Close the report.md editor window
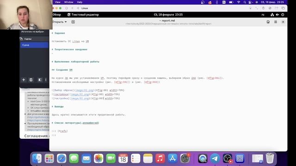The width and height of the screenshot is (296, 166). click(x=283, y=22)
